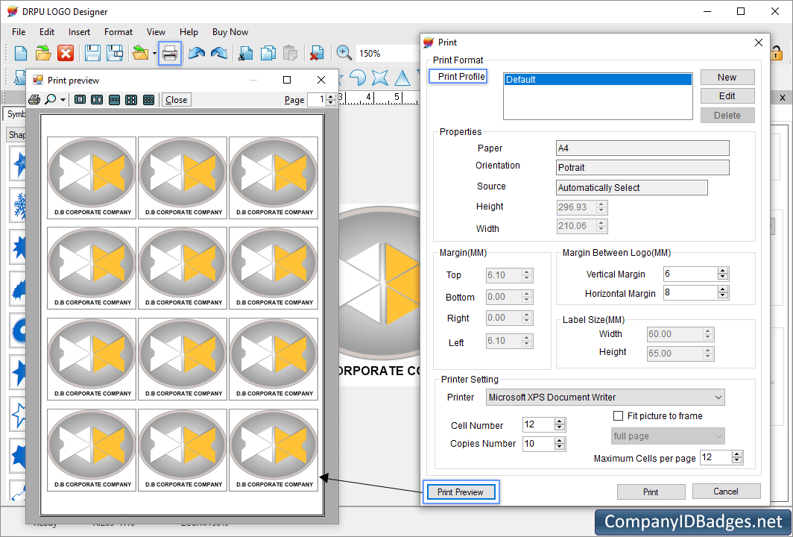Click the Print button in Print dialog
793x537 pixels.
pos(651,492)
